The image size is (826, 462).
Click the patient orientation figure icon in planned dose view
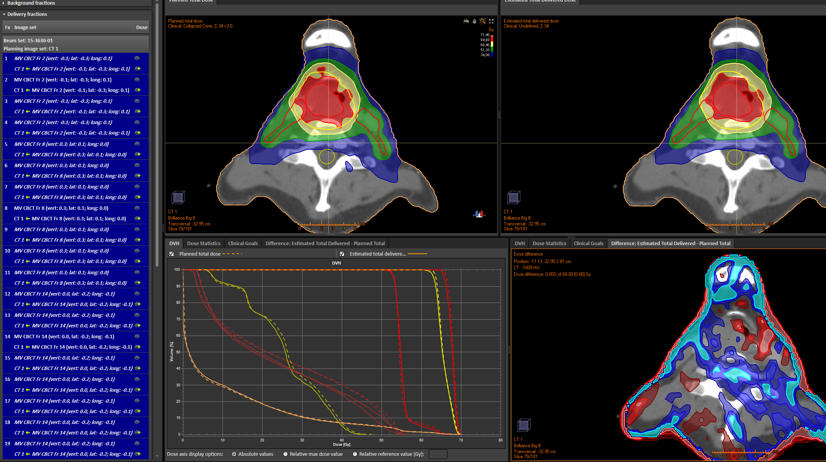[x=479, y=214]
